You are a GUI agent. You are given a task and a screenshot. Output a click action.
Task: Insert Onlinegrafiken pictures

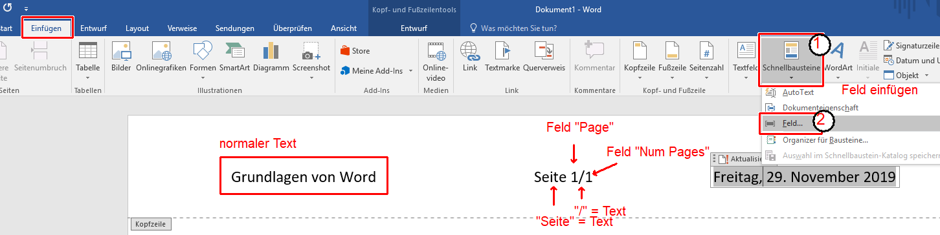coord(161,57)
